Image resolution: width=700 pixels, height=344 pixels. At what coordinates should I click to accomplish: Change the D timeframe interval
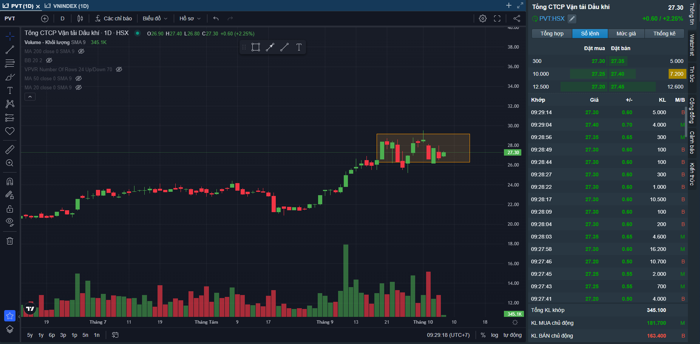pyautogui.click(x=62, y=18)
